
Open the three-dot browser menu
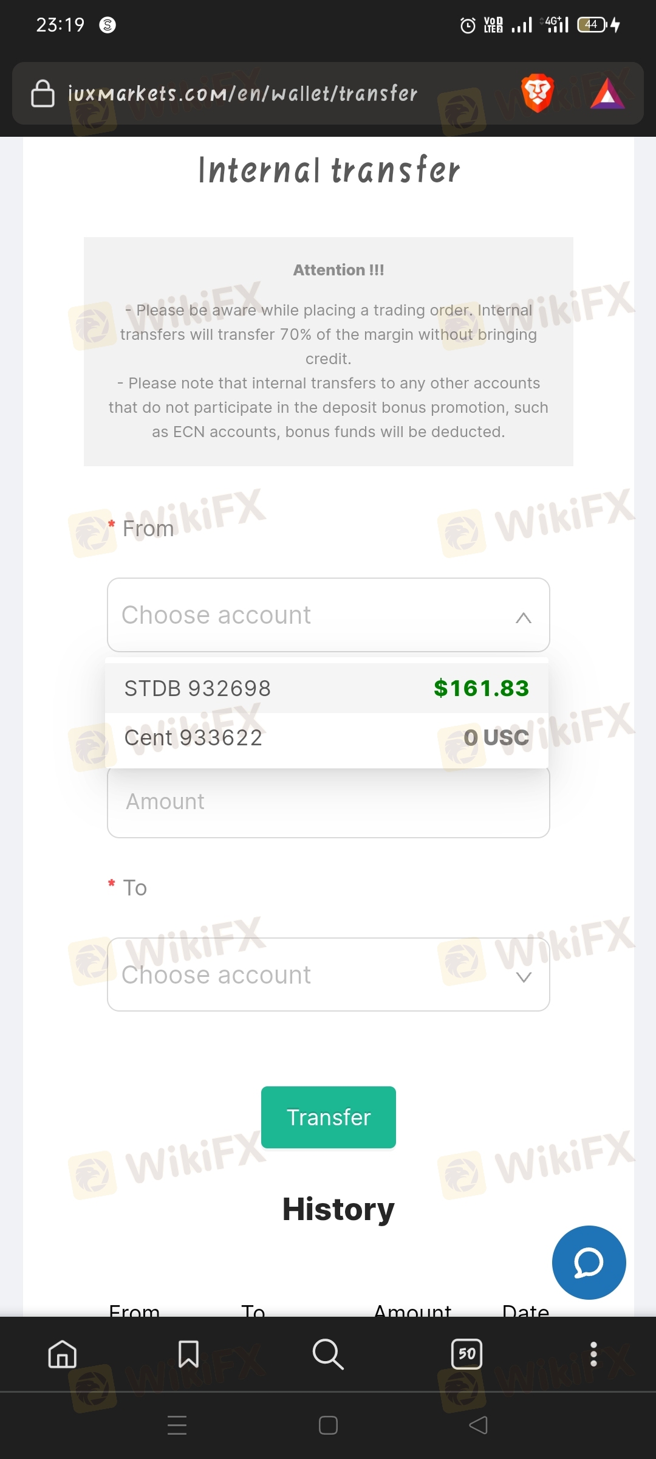(593, 1354)
